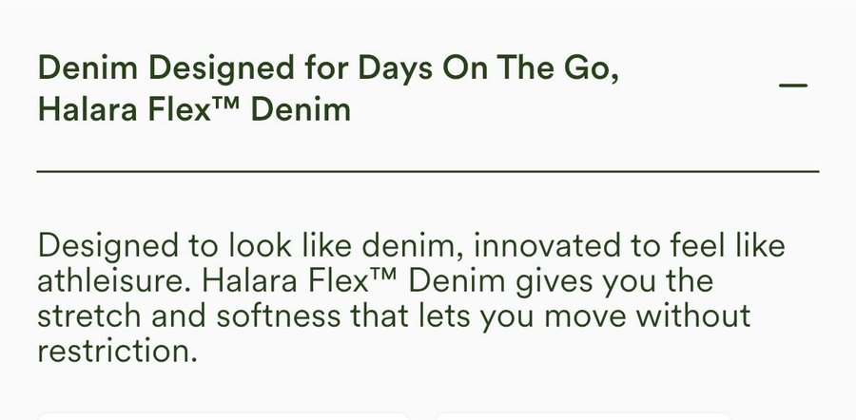Click the horizontal divider under the heading
Image resolution: width=856 pixels, height=420 pixels.
(427, 171)
